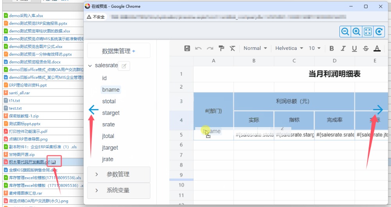Save the report with the floppy disk icon
The height and width of the screenshot is (207, 391).
pyautogui.click(x=187, y=48)
